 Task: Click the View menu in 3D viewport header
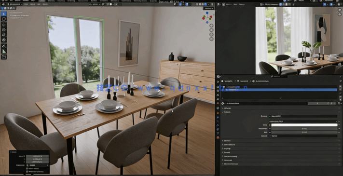[x=26, y=4]
